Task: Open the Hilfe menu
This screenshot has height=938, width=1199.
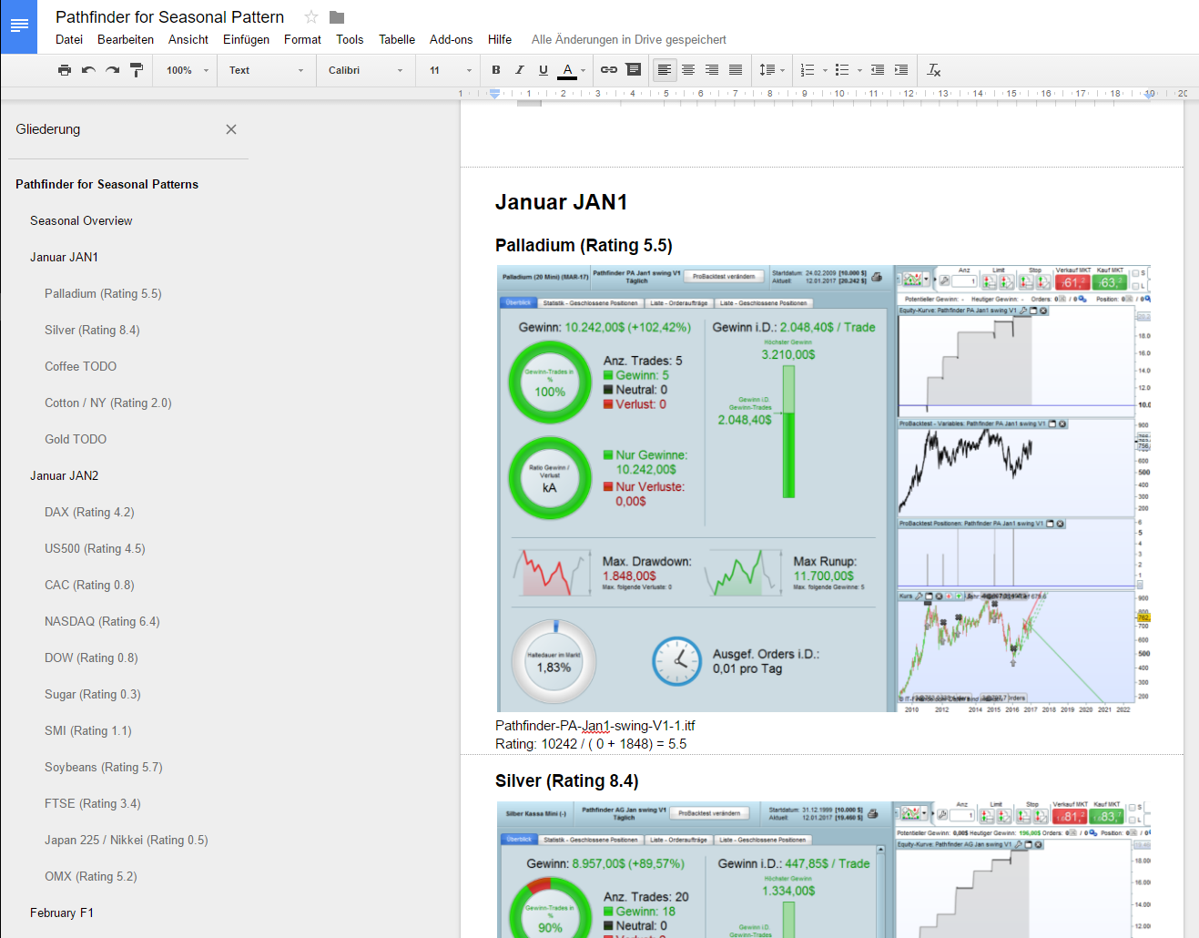Action: [x=500, y=39]
